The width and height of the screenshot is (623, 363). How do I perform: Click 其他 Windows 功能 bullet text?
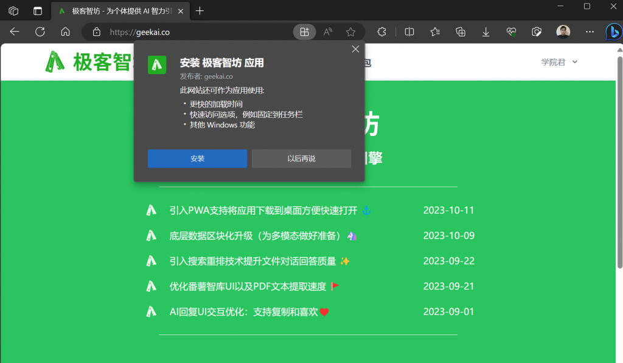point(222,125)
